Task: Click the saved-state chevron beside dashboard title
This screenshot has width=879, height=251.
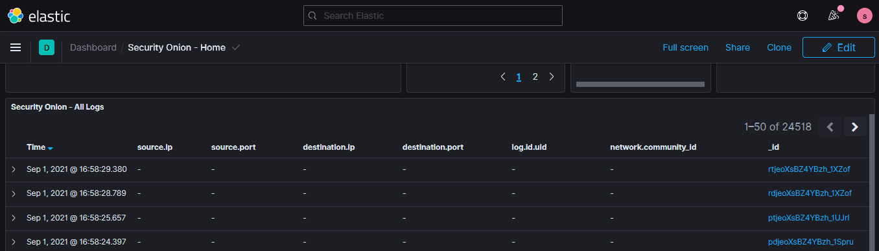Action: tap(236, 47)
